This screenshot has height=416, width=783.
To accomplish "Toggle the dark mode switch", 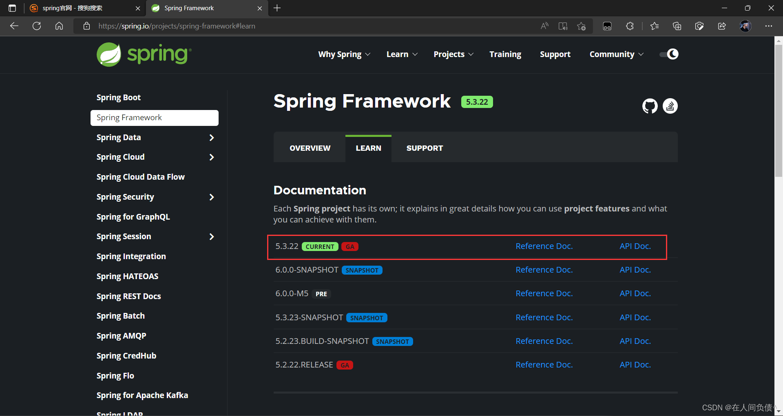I will [669, 54].
